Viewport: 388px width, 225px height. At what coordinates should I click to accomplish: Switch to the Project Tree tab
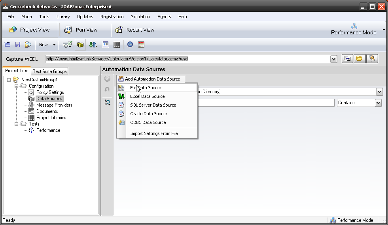(x=17, y=71)
